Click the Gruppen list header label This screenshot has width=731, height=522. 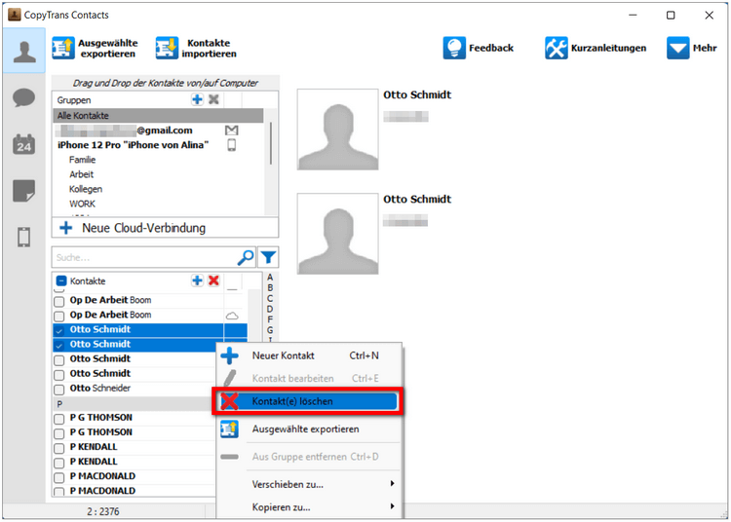pos(74,100)
